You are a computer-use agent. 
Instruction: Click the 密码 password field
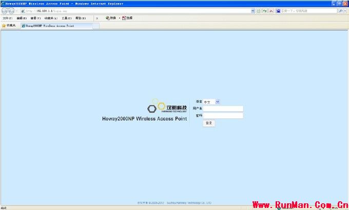pos(223,116)
